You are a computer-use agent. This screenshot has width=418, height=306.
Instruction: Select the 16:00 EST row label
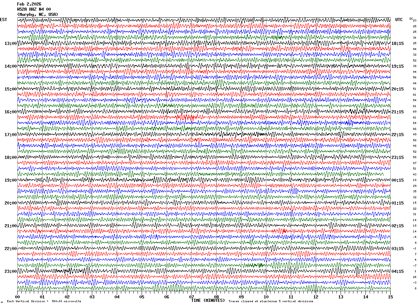10,112
